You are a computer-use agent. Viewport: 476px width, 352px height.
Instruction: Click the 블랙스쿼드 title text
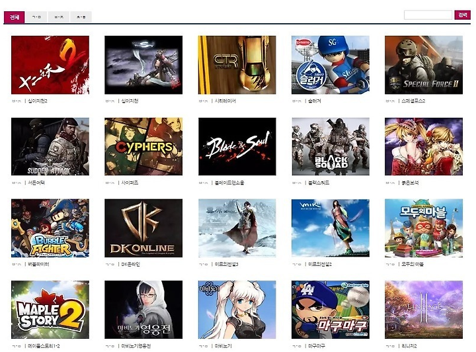coord(319,183)
